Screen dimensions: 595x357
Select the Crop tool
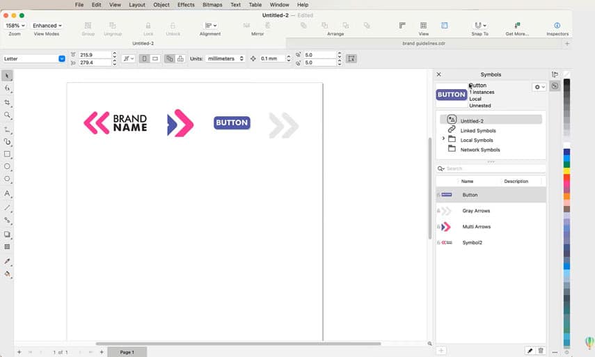[7, 102]
